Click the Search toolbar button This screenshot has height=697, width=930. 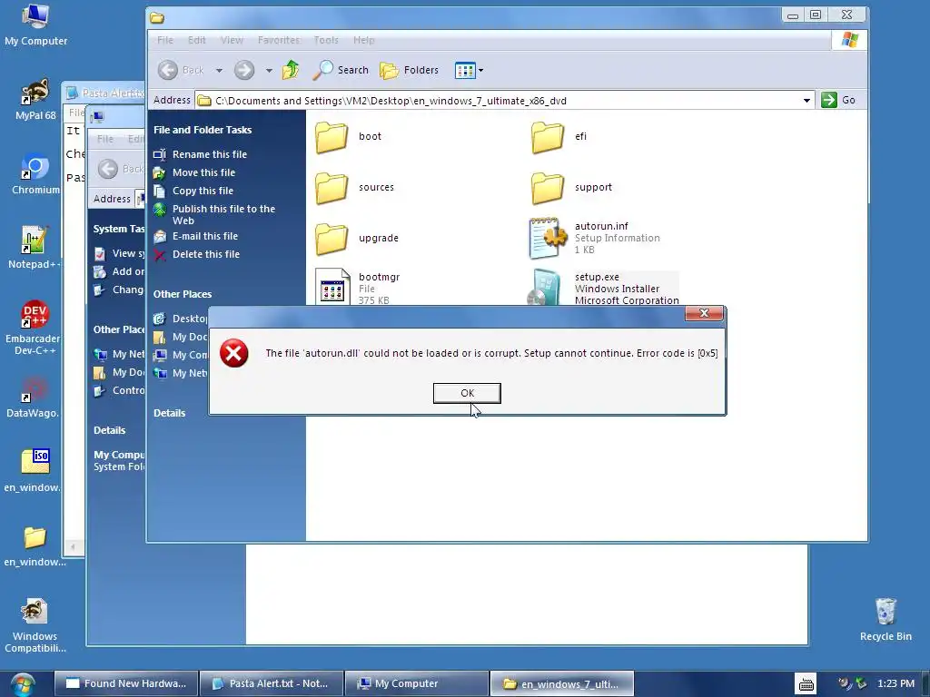(x=341, y=70)
